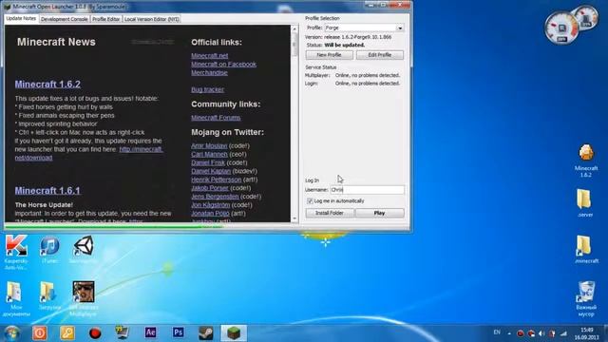Open the Windows Start menu orb
Viewport: 608px width, 342px height.
coord(12,332)
